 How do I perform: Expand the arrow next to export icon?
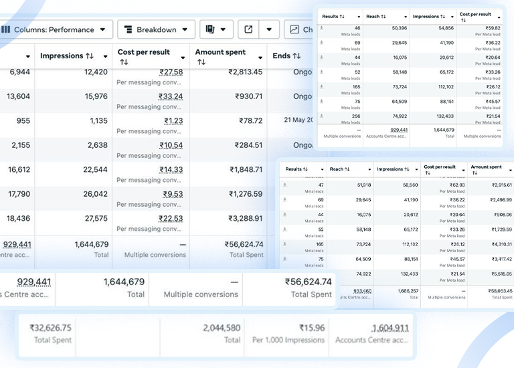[x=269, y=29]
